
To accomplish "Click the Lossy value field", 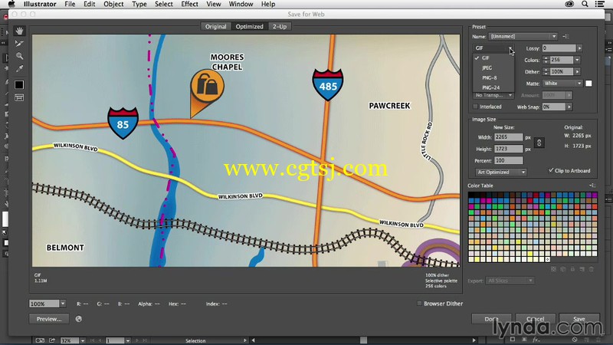I will click(559, 48).
